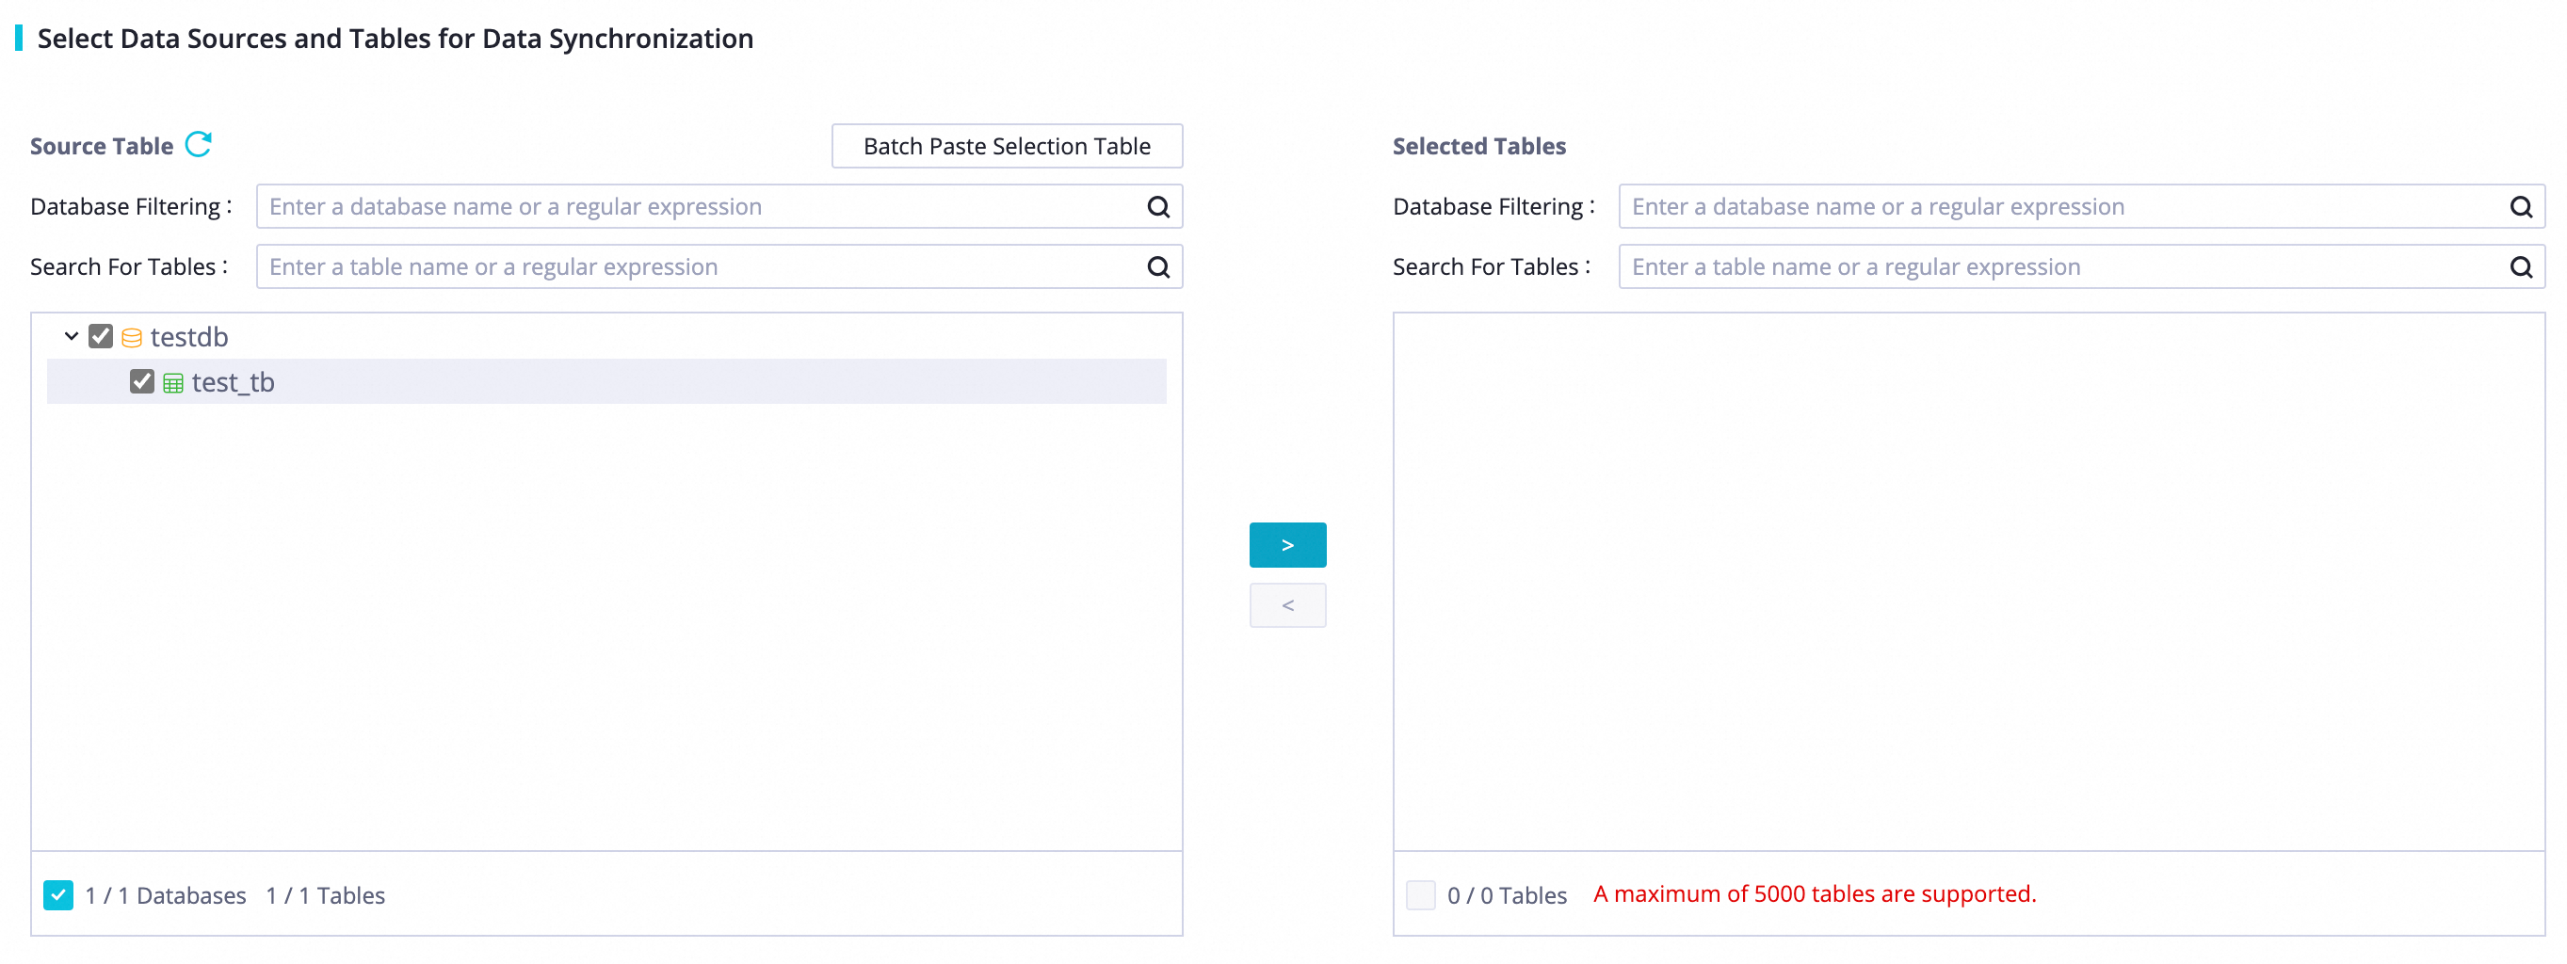This screenshot has width=2567, height=964.
Task: Move selected tables right with arrow button
Action: (x=1287, y=545)
